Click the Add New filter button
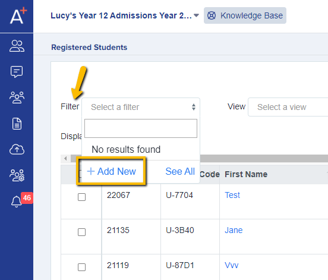 [x=112, y=171]
